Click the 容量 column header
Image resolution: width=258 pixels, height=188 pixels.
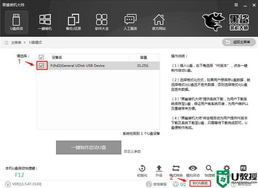pyautogui.click(x=143, y=57)
